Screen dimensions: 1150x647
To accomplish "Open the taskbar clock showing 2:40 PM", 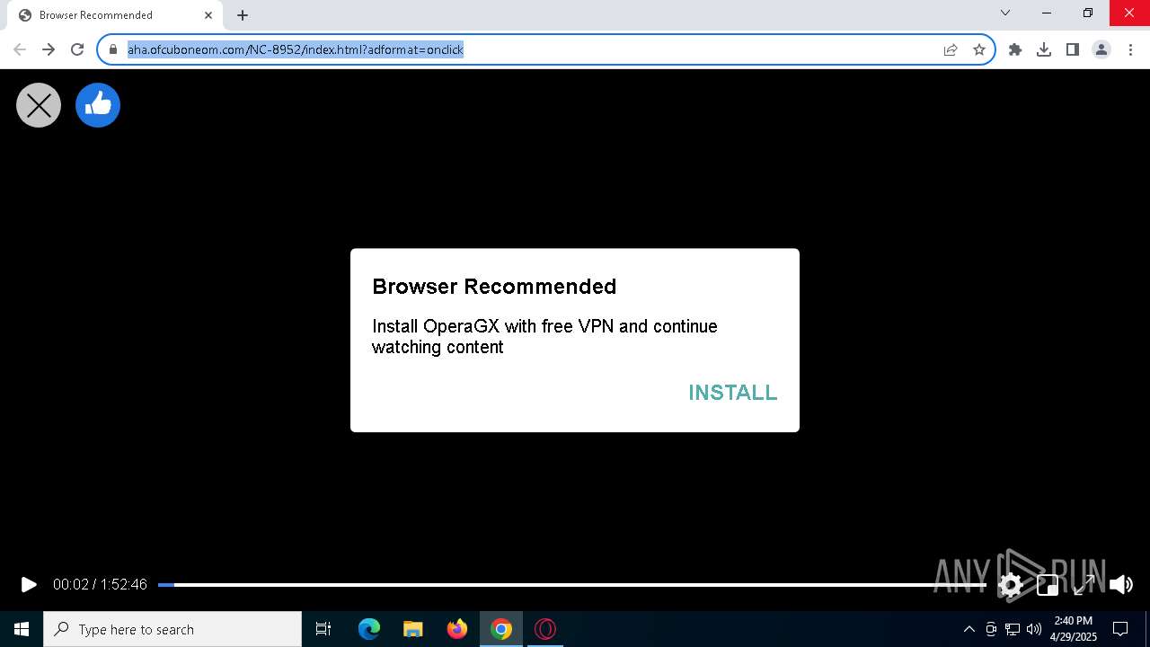I will [1074, 629].
